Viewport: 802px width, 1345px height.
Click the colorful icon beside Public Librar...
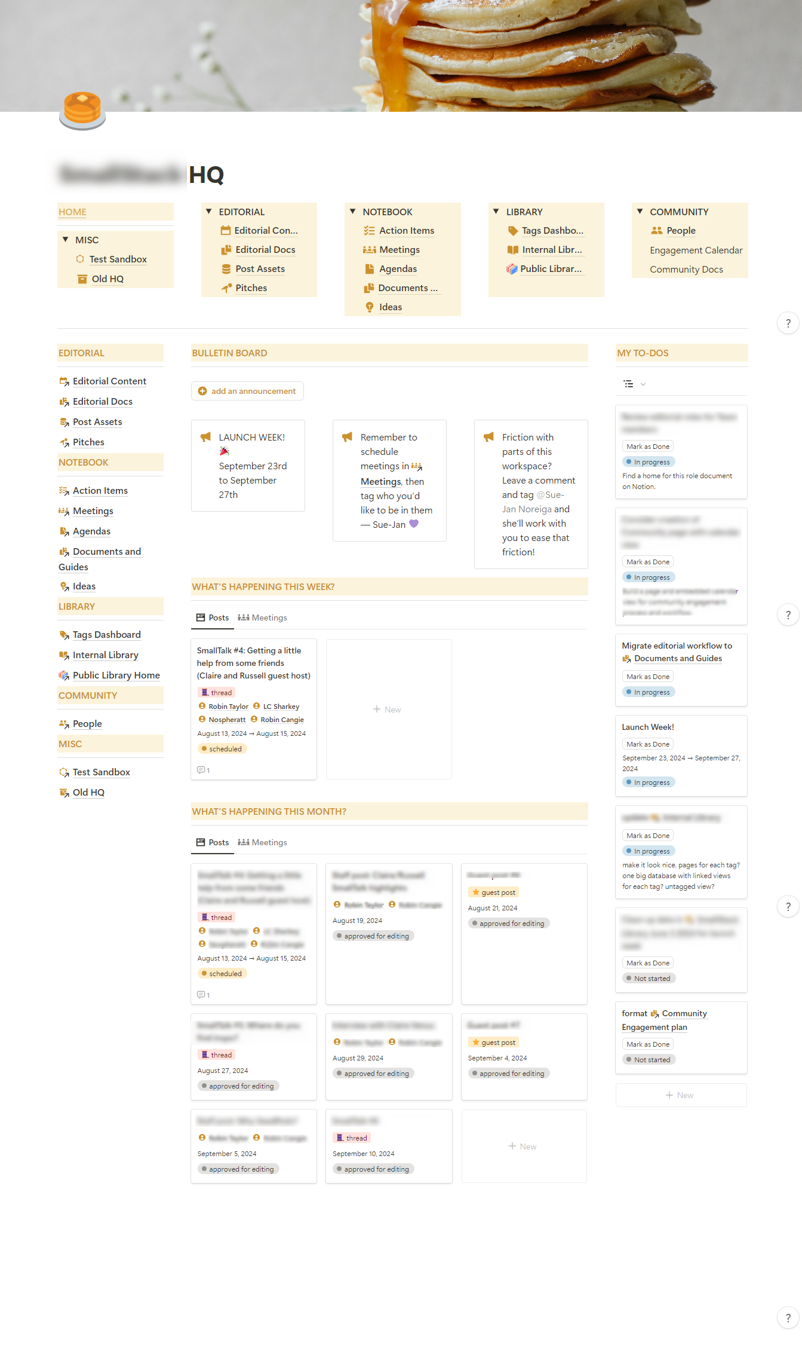[x=512, y=269]
